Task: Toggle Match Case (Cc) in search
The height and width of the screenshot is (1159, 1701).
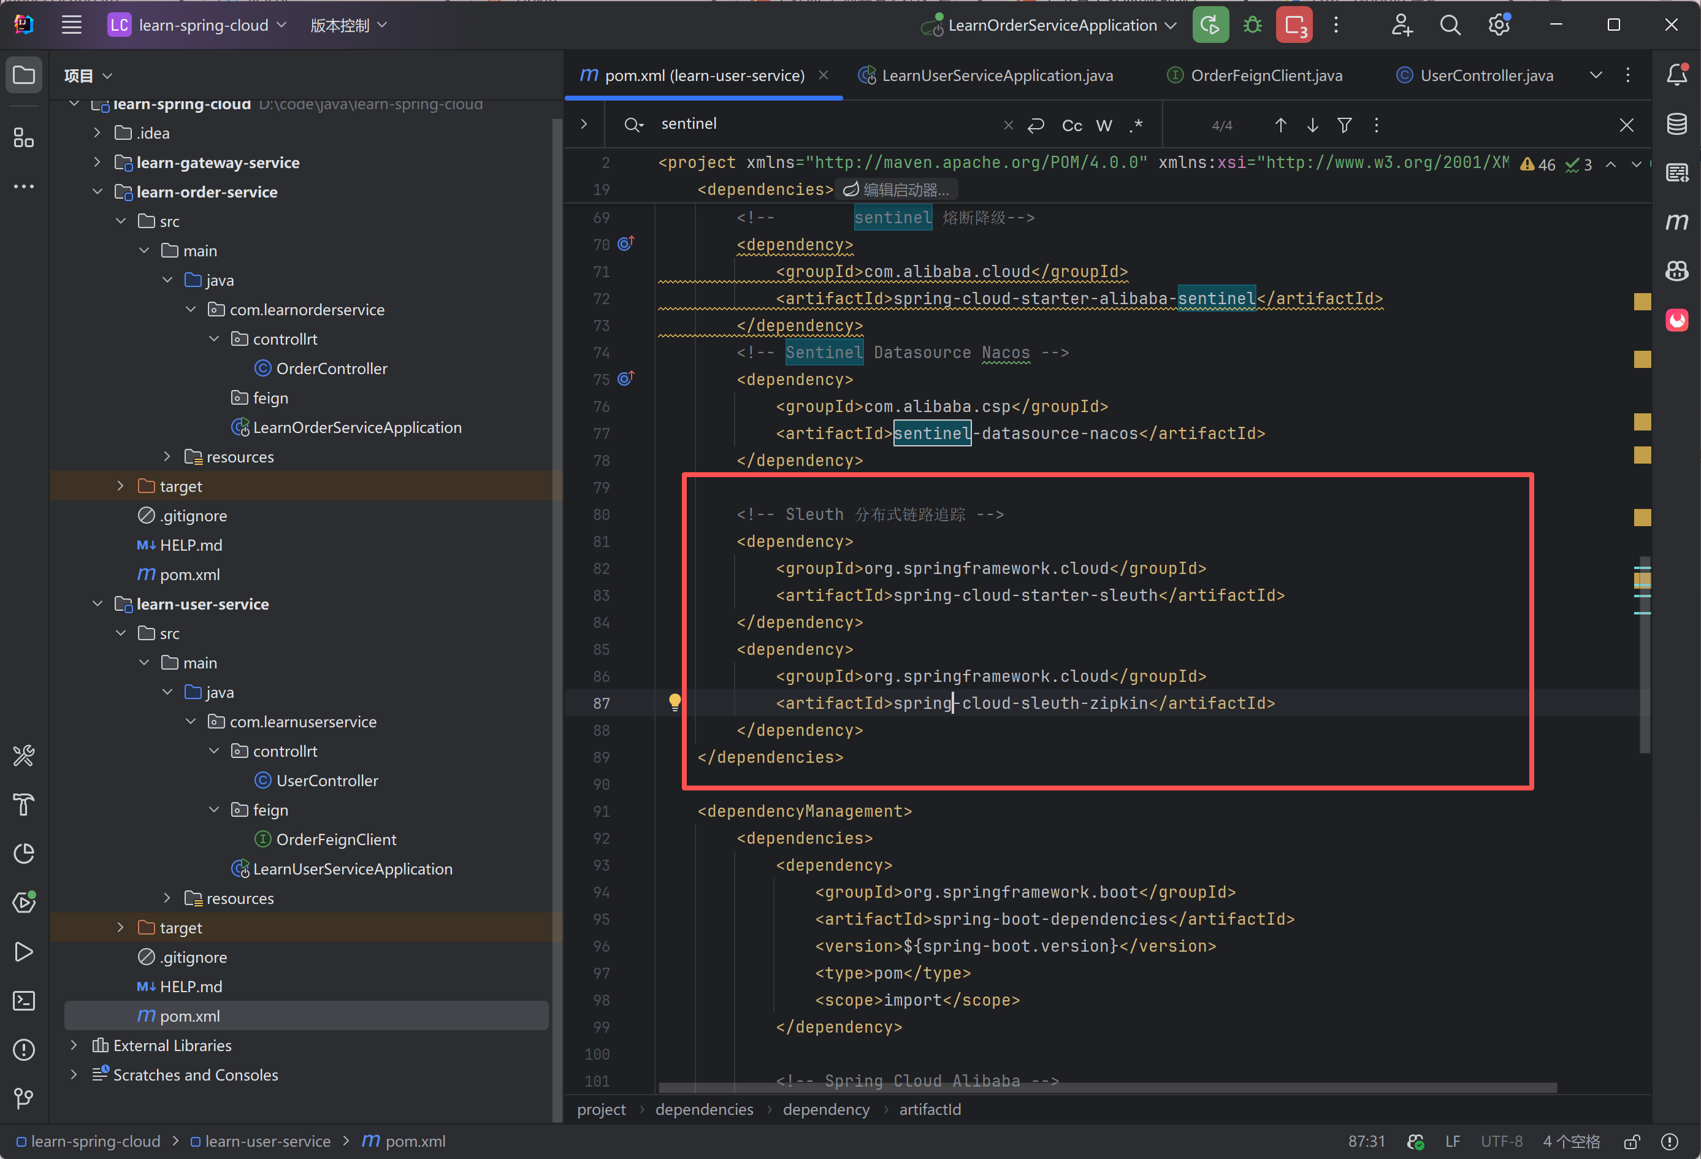Action: (1071, 125)
